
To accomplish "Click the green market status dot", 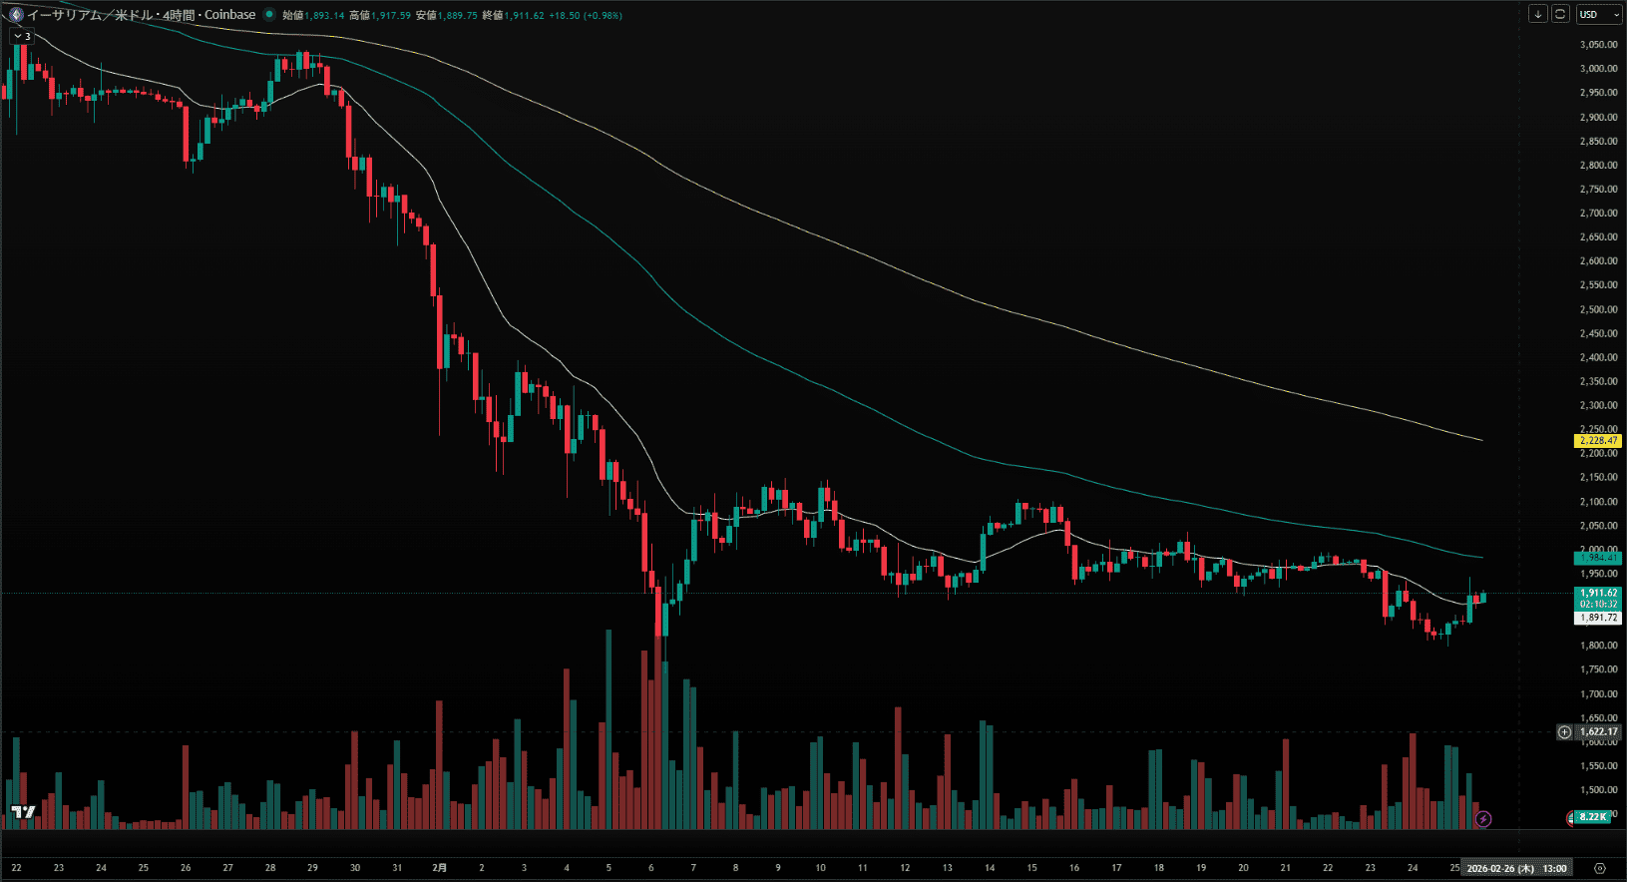I will click(268, 15).
